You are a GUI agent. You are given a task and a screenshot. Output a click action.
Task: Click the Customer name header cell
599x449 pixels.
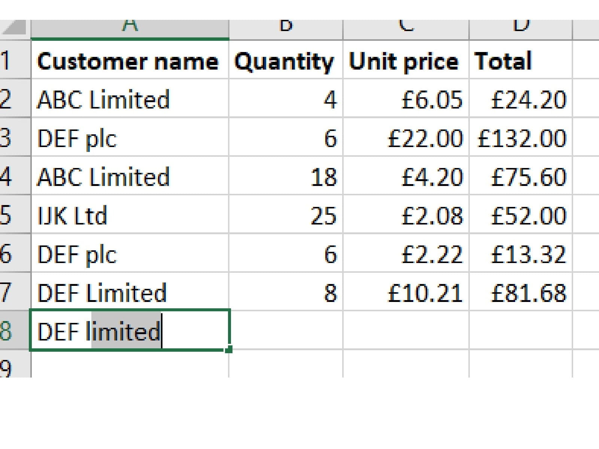(x=128, y=61)
